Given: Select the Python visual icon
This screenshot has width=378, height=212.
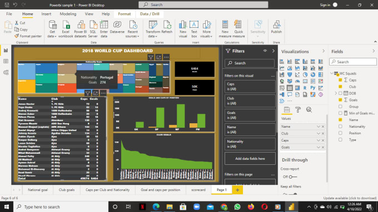Looking at the screenshot, I should pyautogui.click(x=312, y=88).
